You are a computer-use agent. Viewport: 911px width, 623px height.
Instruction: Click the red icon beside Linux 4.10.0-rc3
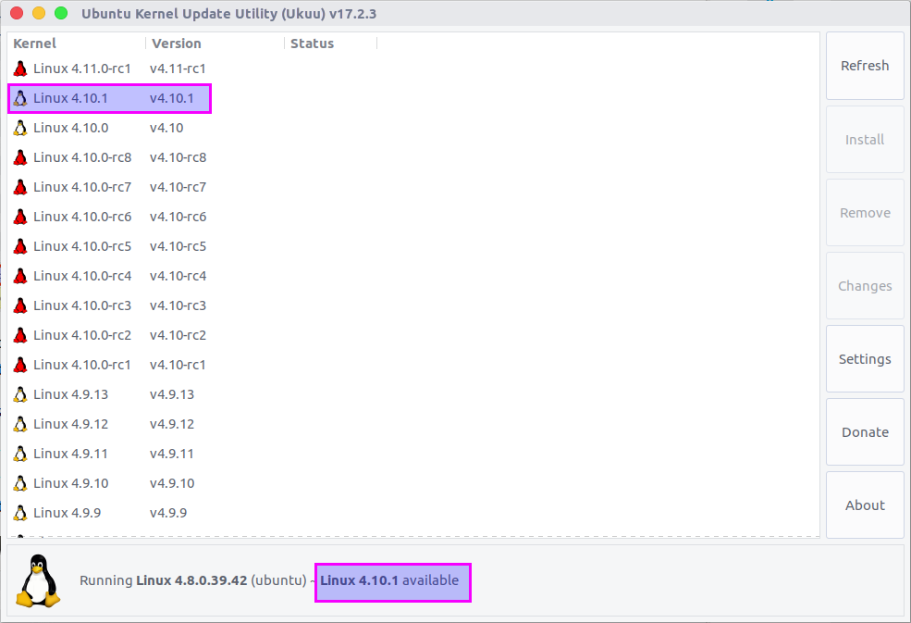(20, 306)
